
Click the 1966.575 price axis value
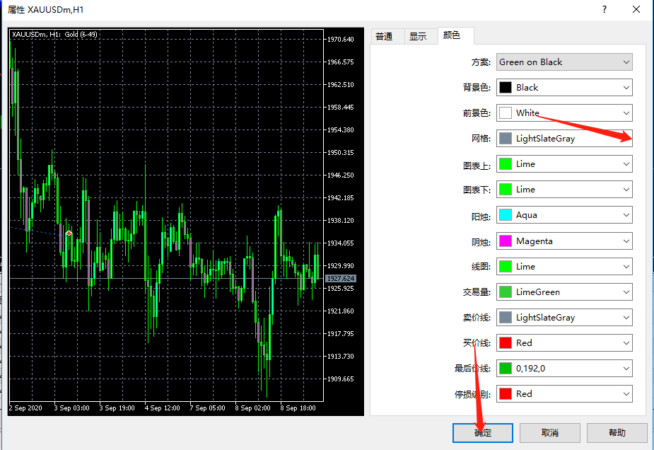point(340,62)
